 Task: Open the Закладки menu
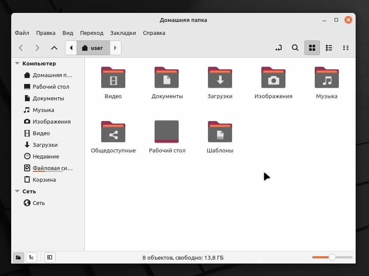tap(123, 33)
